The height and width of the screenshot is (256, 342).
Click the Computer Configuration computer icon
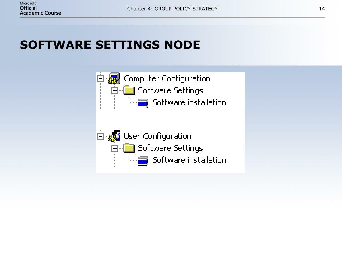[x=114, y=78]
